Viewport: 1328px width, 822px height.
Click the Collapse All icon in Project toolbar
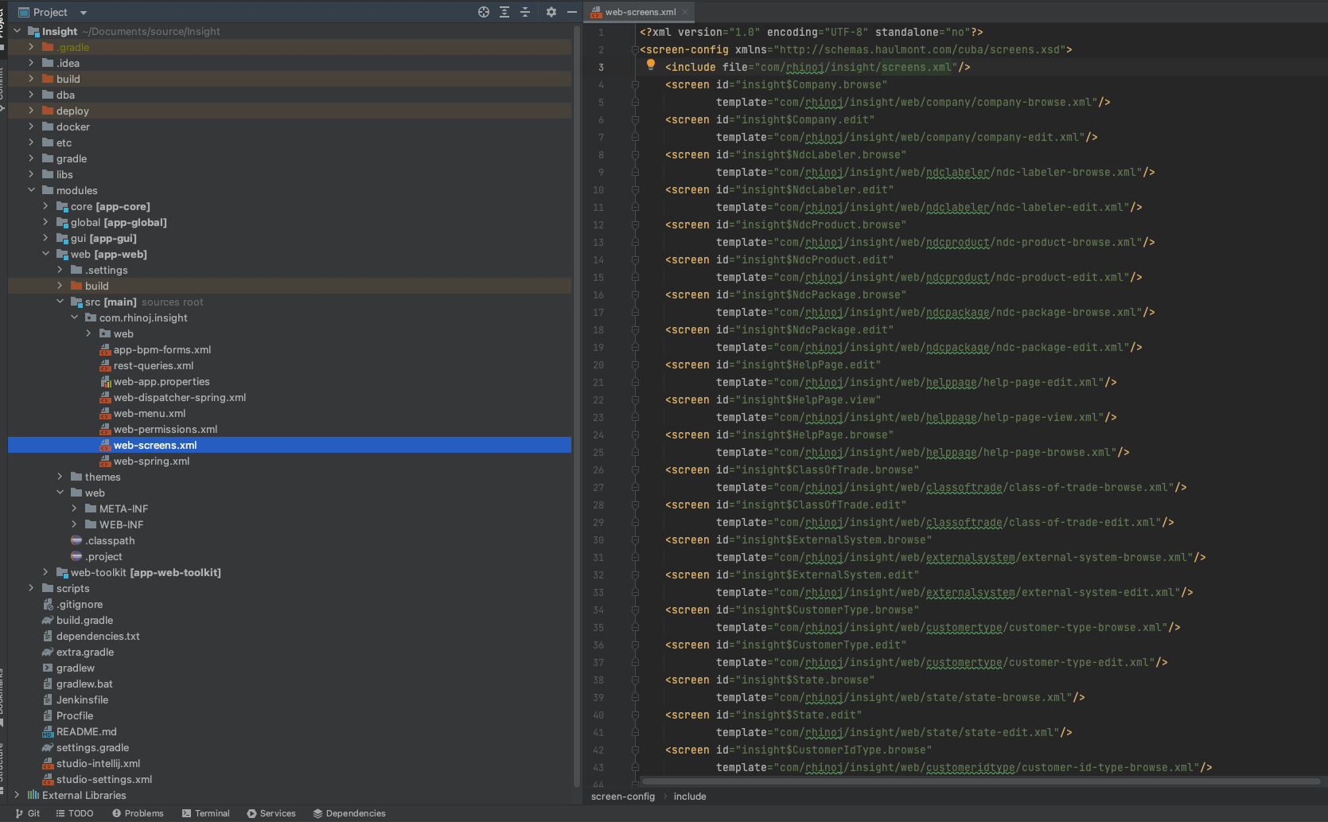(x=525, y=12)
